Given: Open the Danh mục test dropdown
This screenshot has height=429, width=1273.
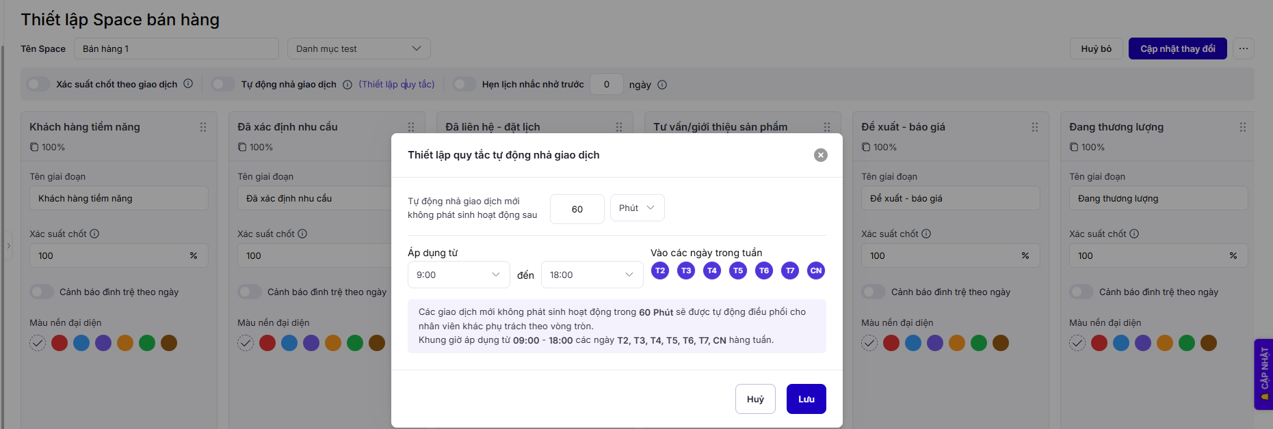Looking at the screenshot, I should pos(358,49).
